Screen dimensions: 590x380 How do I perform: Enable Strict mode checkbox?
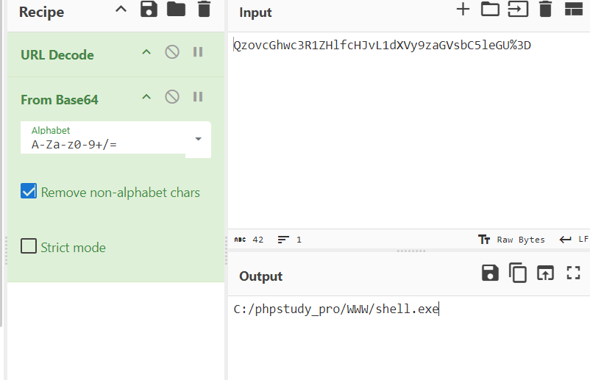[x=29, y=247]
